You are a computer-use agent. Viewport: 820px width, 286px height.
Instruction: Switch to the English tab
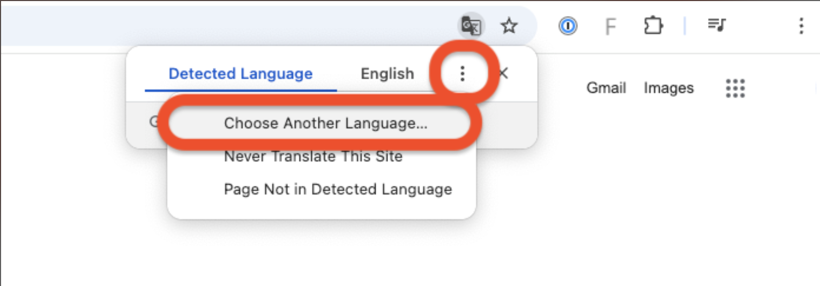point(387,73)
